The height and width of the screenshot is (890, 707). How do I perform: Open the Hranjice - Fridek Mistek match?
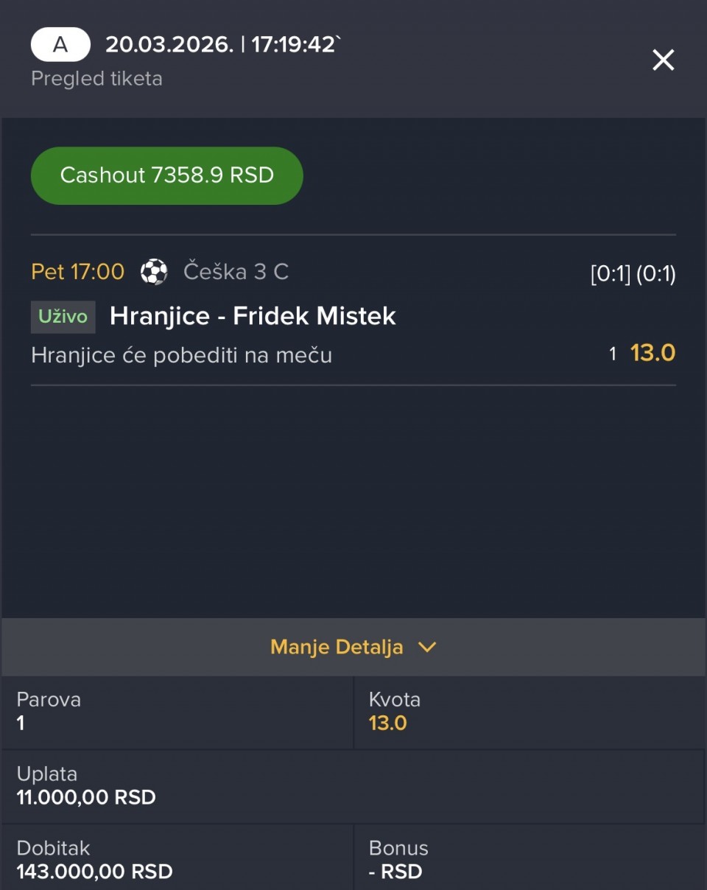point(253,316)
